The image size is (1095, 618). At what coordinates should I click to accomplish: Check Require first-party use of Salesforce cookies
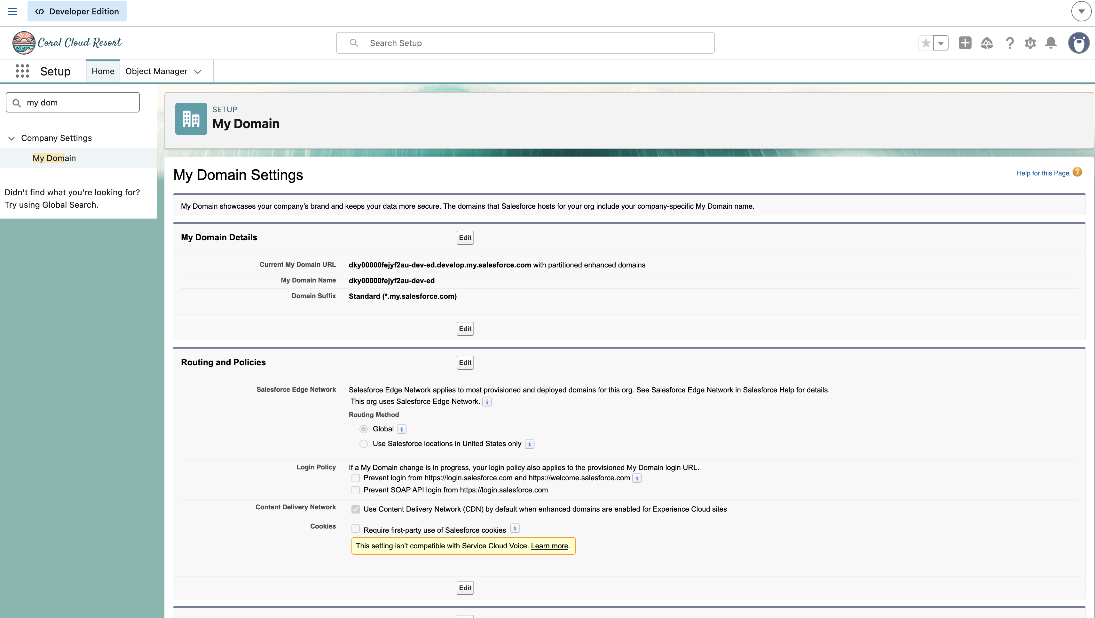(355, 529)
